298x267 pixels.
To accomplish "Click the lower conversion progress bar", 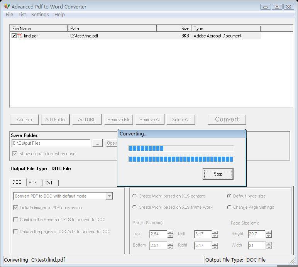I will [x=181, y=159].
